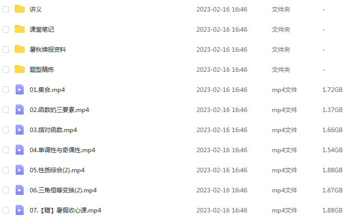This screenshot has height=219, width=357.
Task: Open the 课堂笔记 folder name
Action: (42, 29)
